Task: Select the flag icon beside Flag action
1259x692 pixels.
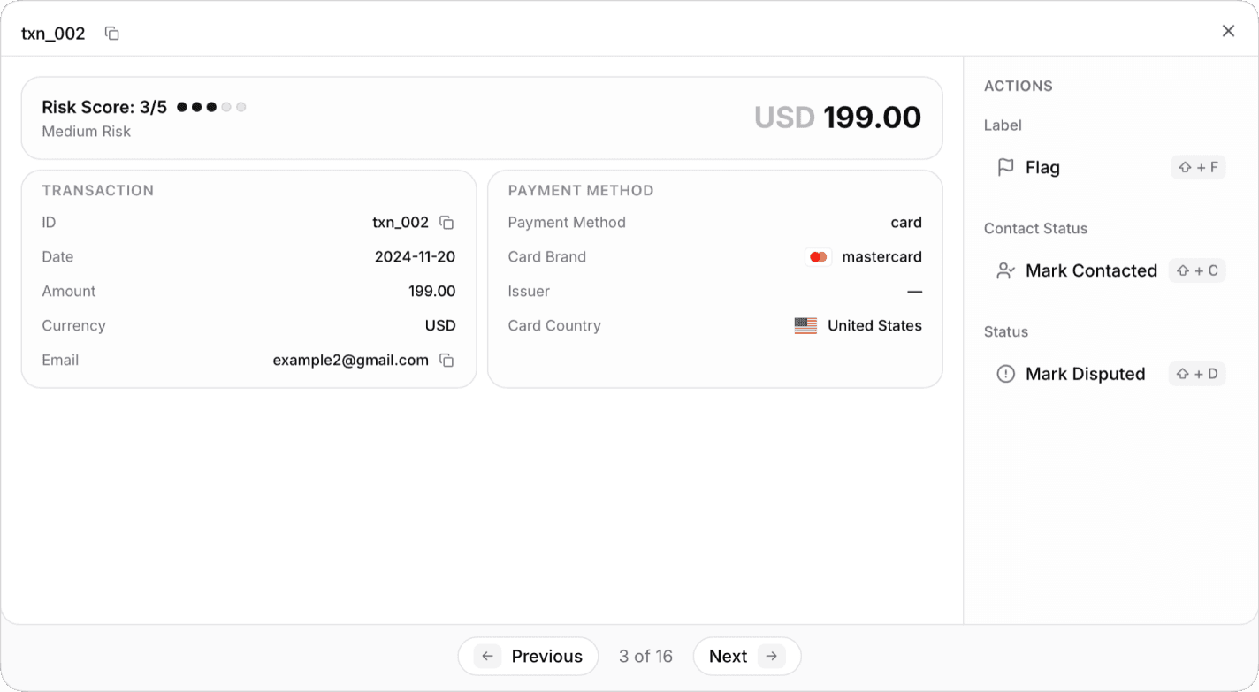Action: (x=1005, y=166)
